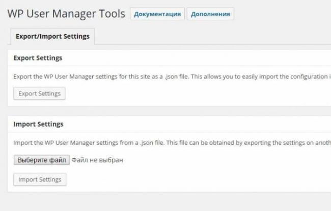Click the Export Settings button
The image size is (331, 211).
click(x=40, y=94)
